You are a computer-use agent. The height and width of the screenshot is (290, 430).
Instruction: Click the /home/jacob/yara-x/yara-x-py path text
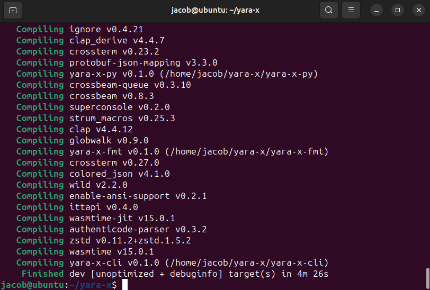click(x=241, y=74)
